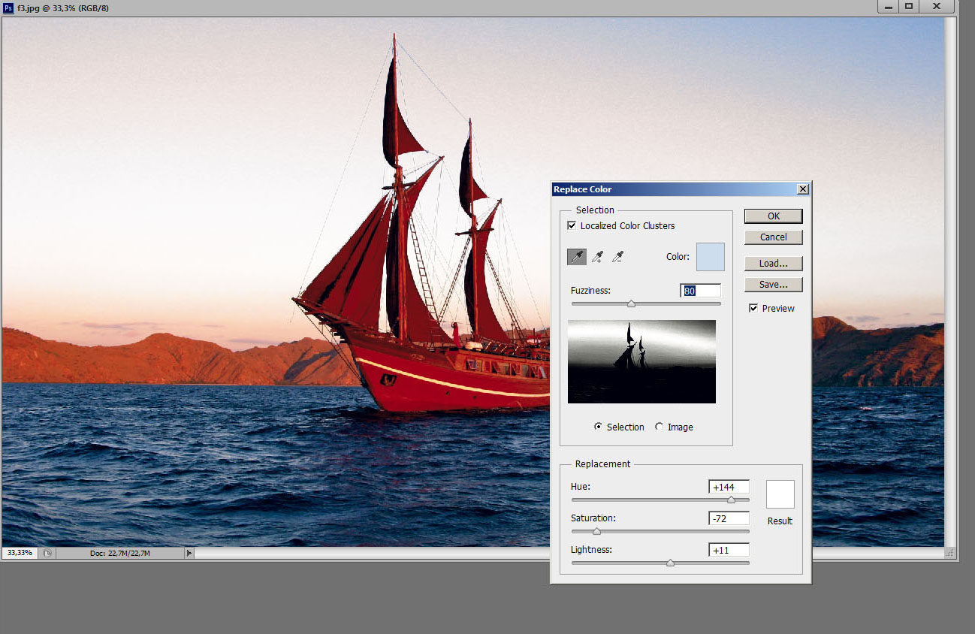Click the Doc: 22,7M/22,7M status text
This screenshot has width=975, height=634.
click(120, 553)
